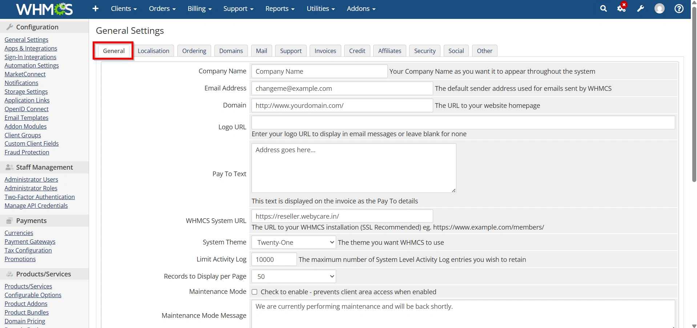Open Manage API Credentials link
This screenshot has height=328, width=697.
(36, 206)
